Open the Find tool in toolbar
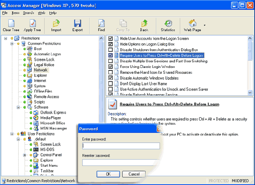The height and width of the screenshot is (185, 255). [x=101, y=23]
